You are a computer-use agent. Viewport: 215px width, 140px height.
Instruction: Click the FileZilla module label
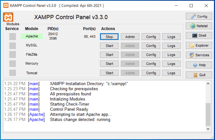pos(32,55)
